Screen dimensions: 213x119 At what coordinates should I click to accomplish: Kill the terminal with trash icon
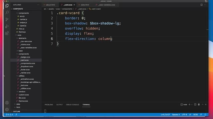point(199,104)
